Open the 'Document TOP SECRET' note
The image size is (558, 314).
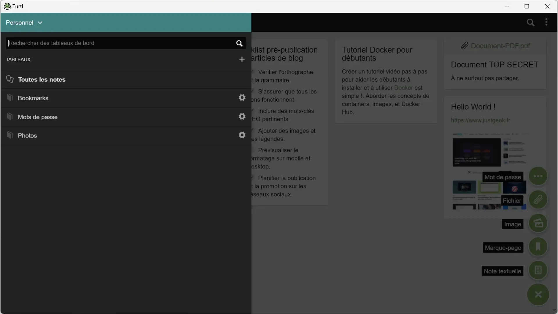click(x=495, y=65)
